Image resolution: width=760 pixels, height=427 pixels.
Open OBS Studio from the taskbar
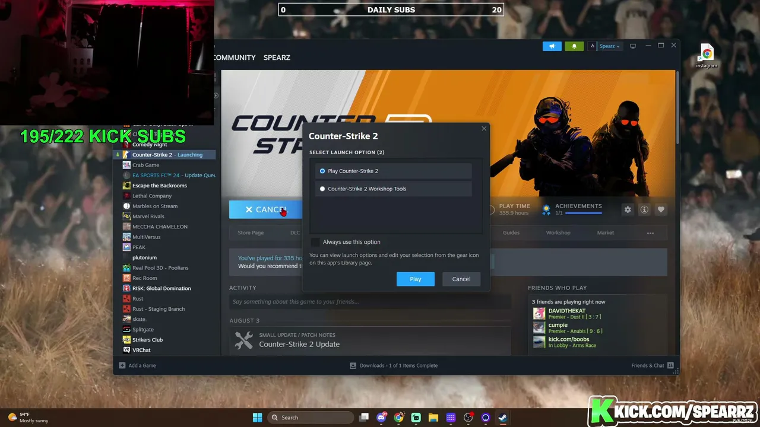coord(468,418)
